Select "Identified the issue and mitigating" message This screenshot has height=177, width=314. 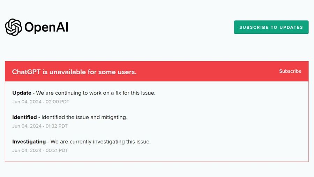[x=84, y=118]
